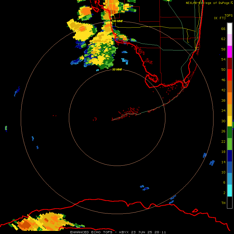Click the '50 NMI' range ring label
The height and width of the screenshot is (234, 234).
tap(117, 69)
